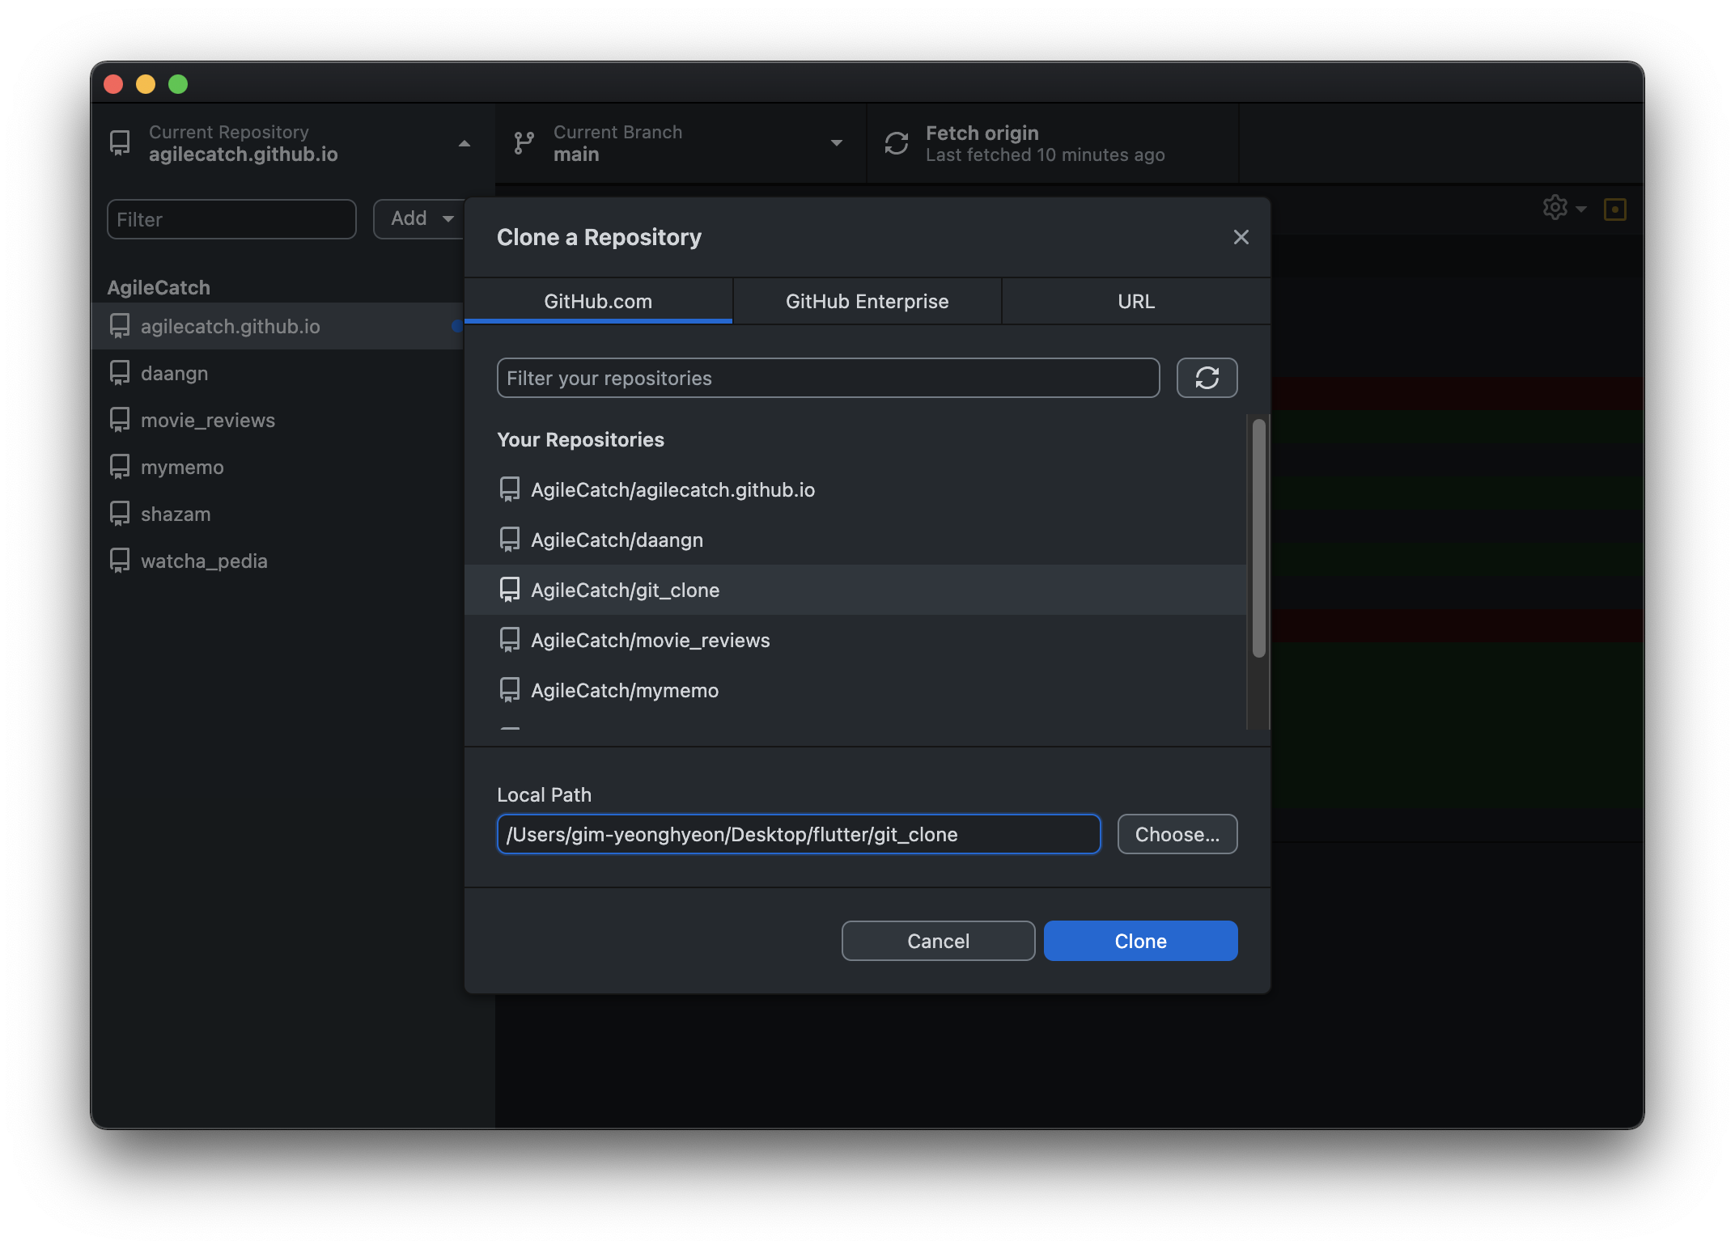Click sidebar repo icon next to mymemo

[x=120, y=467]
